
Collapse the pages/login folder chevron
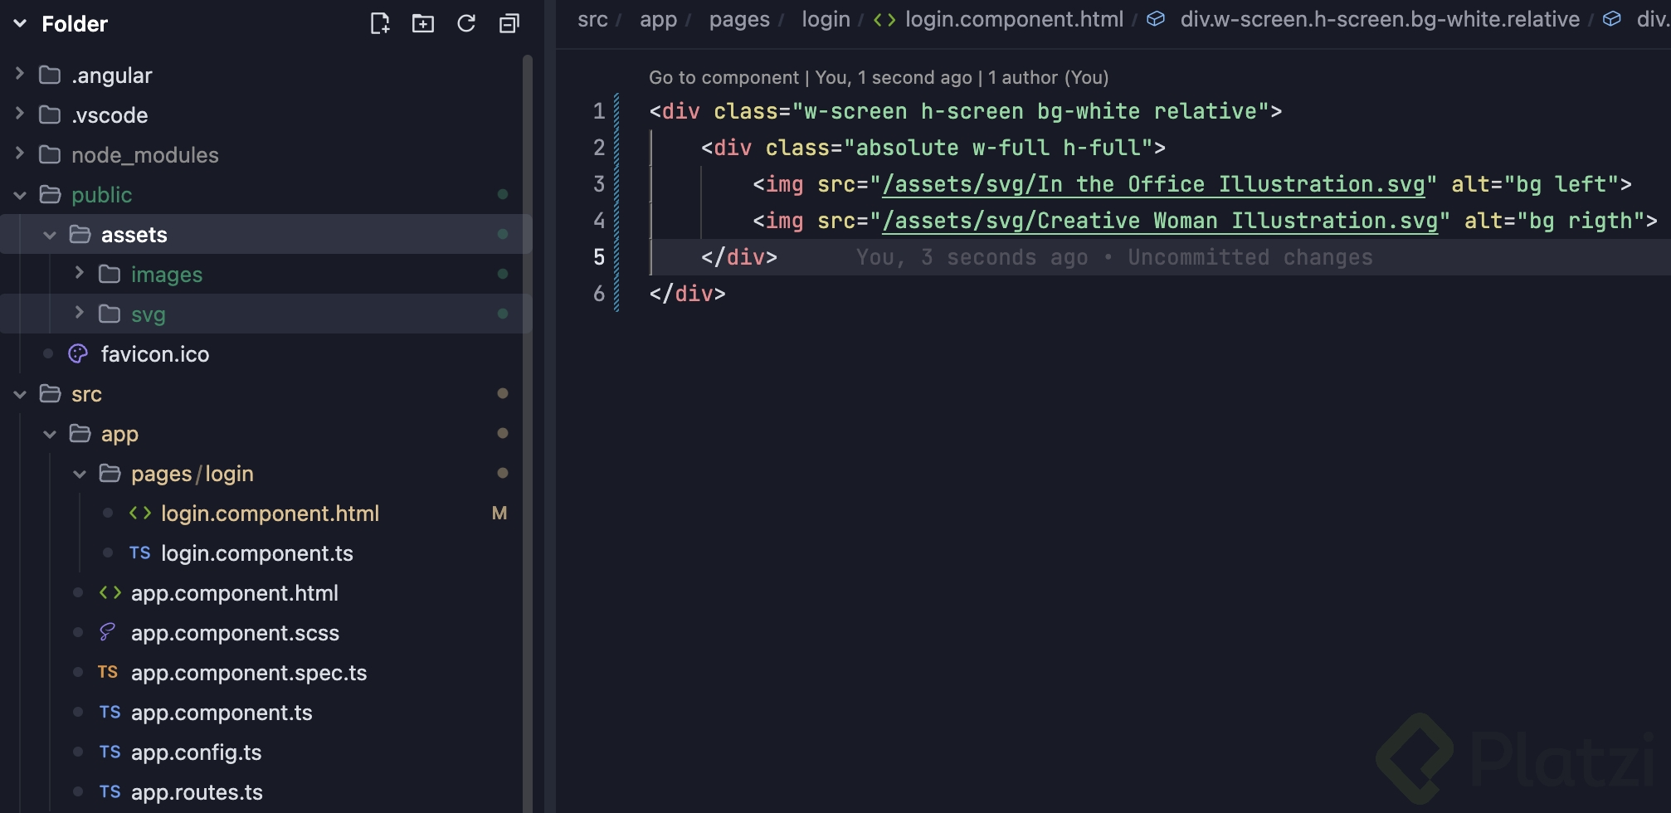[x=80, y=474]
